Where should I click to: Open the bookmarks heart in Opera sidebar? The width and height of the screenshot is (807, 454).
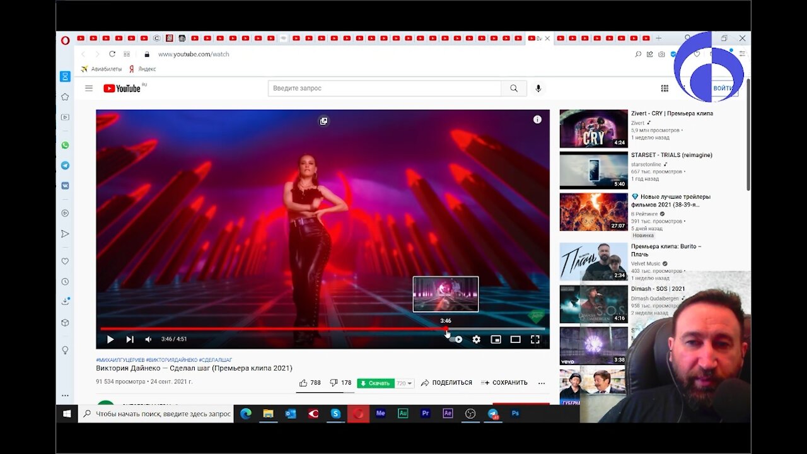(x=65, y=261)
